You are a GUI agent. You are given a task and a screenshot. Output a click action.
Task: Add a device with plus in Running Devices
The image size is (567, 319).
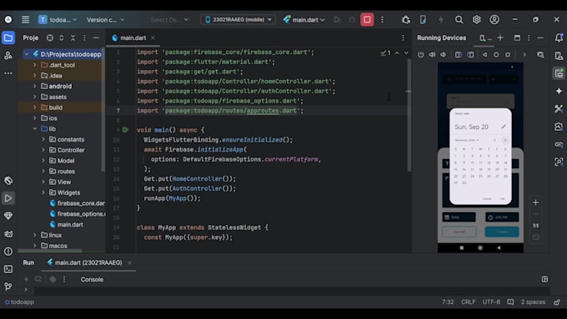(500, 37)
